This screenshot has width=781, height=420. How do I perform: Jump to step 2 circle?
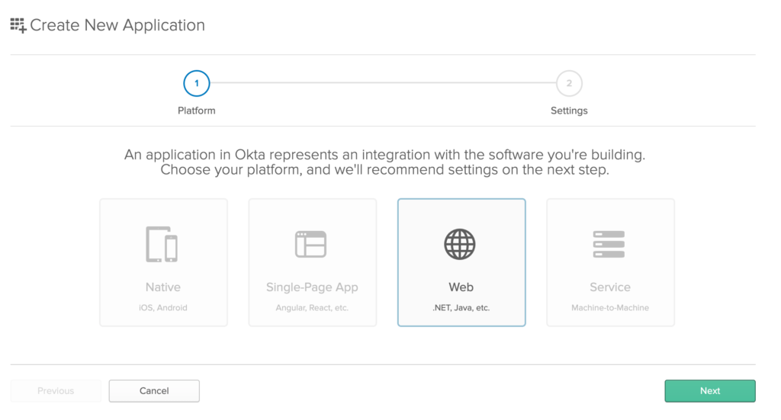click(x=569, y=83)
